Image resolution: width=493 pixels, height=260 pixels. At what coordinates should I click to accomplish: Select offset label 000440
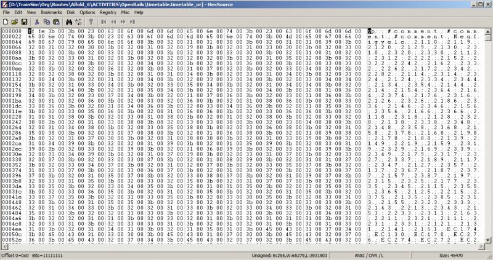click(x=12, y=202)
